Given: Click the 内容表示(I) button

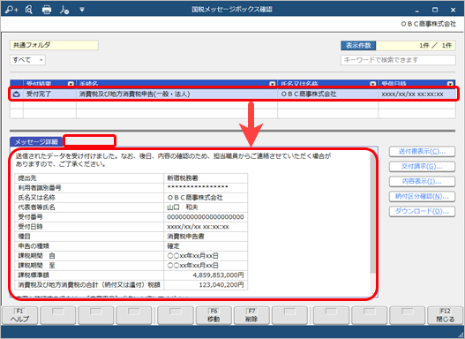Looking at the screenshot, I should (422, 181).
